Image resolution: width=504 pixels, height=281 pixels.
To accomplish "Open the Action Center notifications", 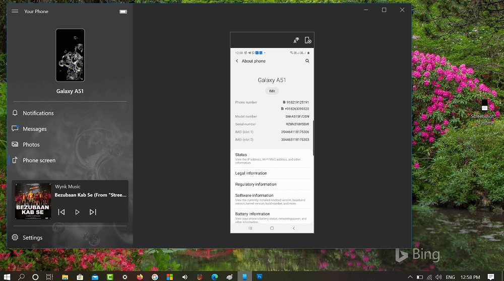I will (x=490, y=277).
